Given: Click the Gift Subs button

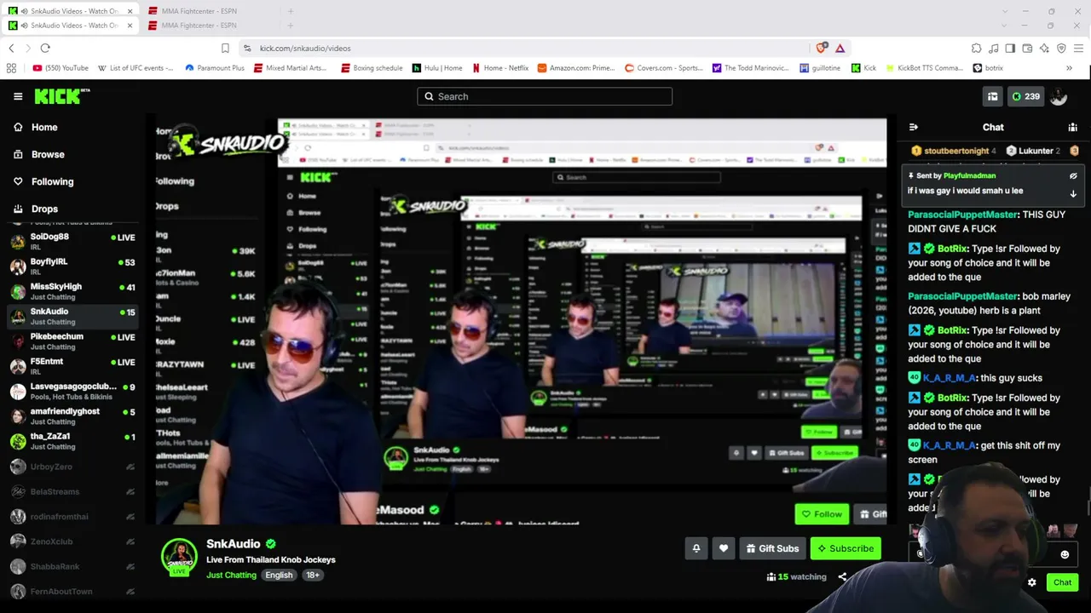Looking at the screenshot, I should click(x=772, y=548).
